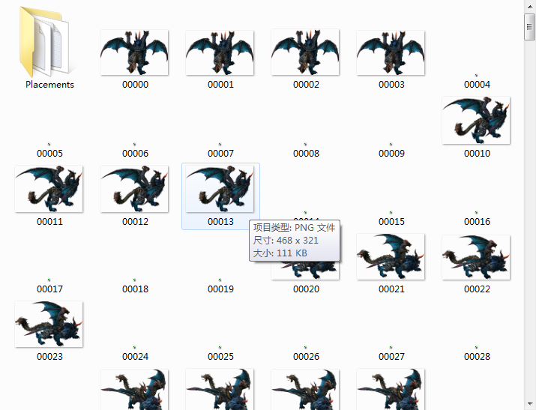Click the 00013 file label
The width and height of the screenshot is (536, 410).
click(220, 221)
